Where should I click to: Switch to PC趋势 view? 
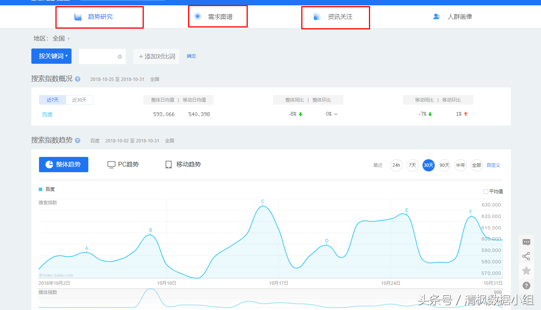[123, 165]
